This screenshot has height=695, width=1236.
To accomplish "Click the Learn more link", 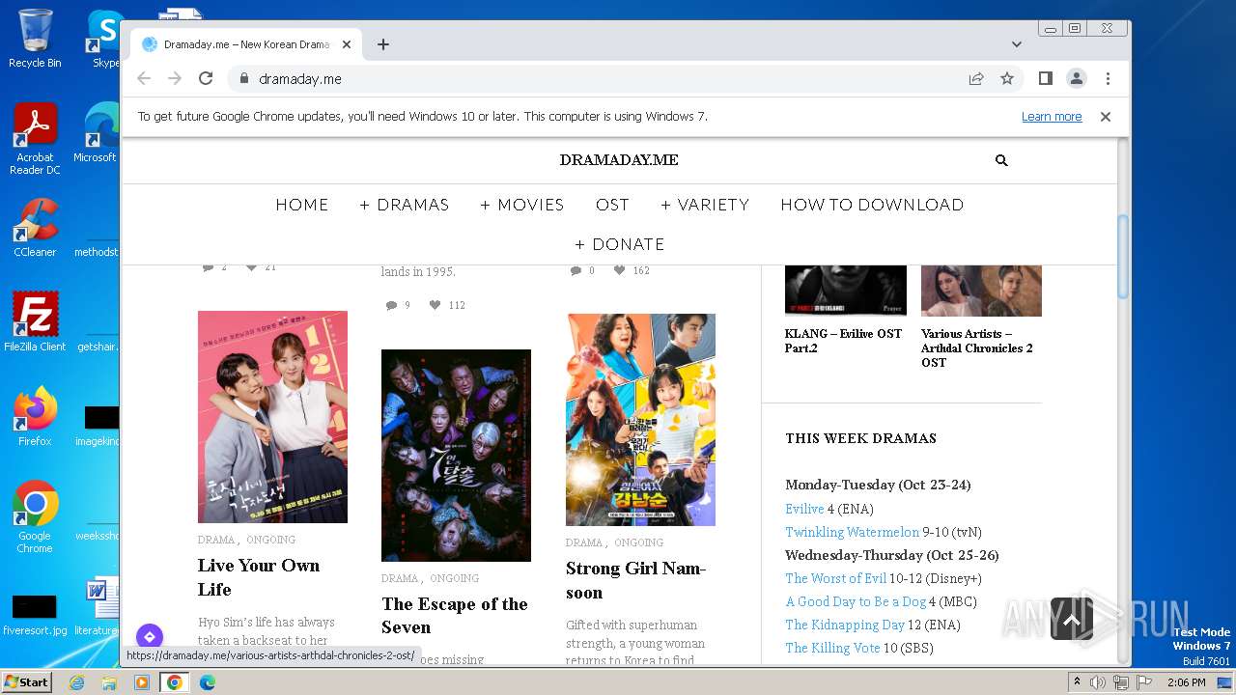I will coord(1052,116).
